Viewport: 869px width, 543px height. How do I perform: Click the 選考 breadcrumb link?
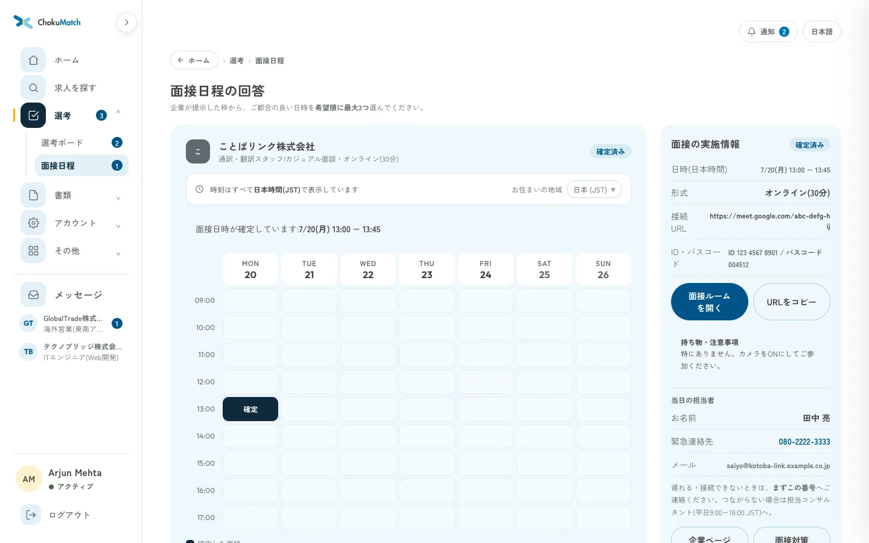[x=237, y=61]
